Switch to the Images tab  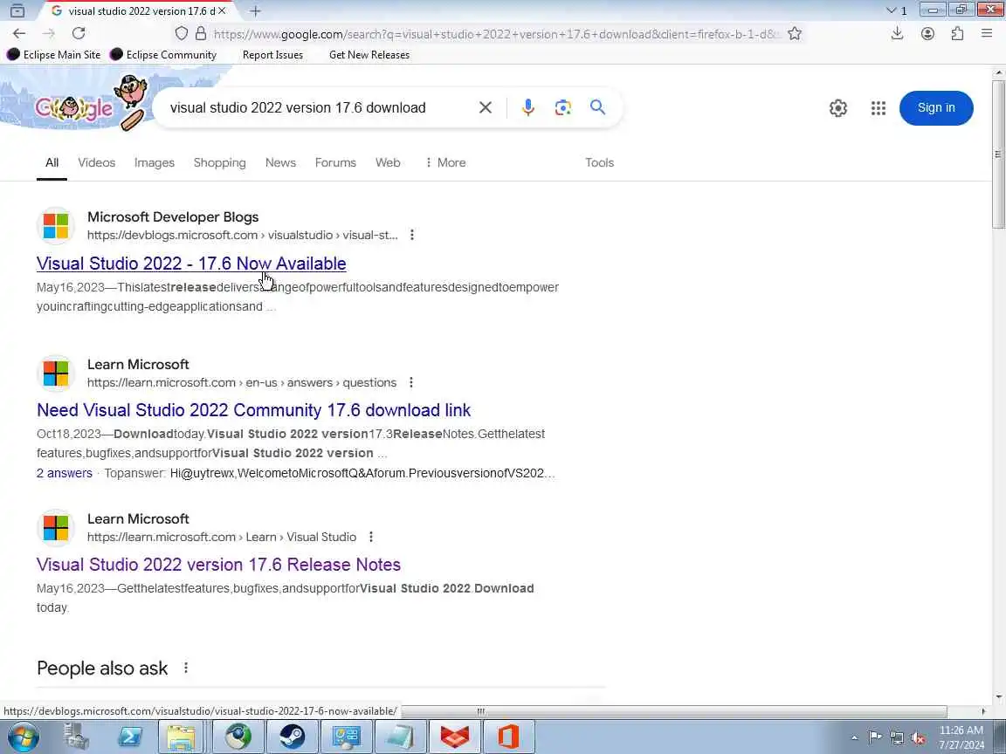[x=154, y=163]
